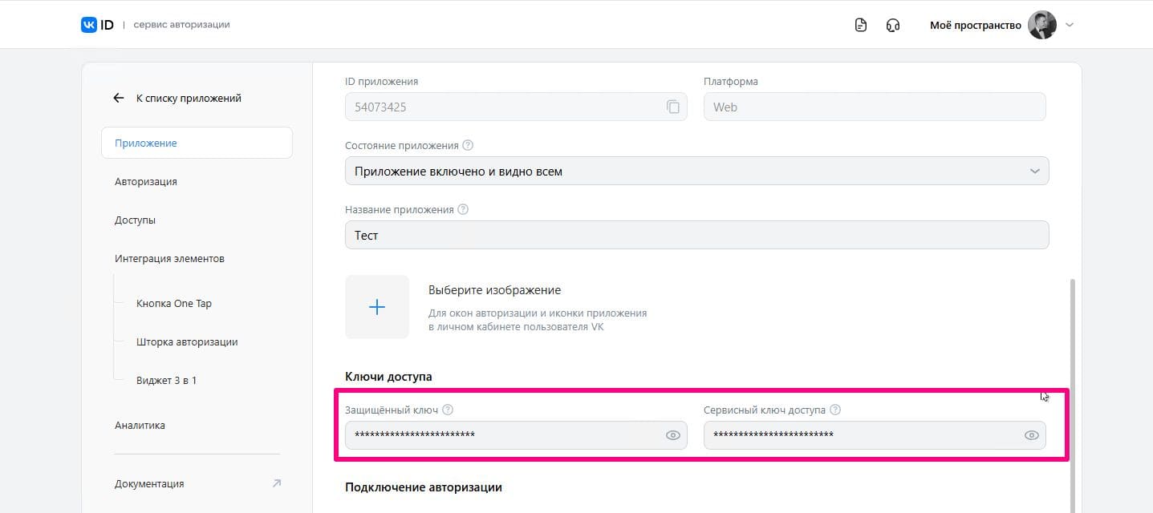Open the documentation icon in header
This screenshot has height=513, width=1153.
tap(861, 25)
